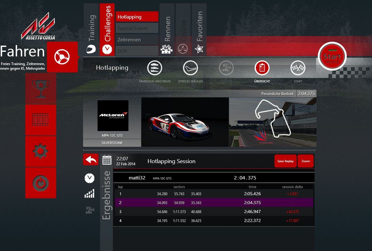Click the power exit icon
This screenshot has height=251, width=372.
41,183
